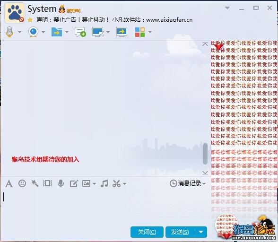Send a file using folder icon
Viewport: 278px width, 242px height.
coord(57,32)
